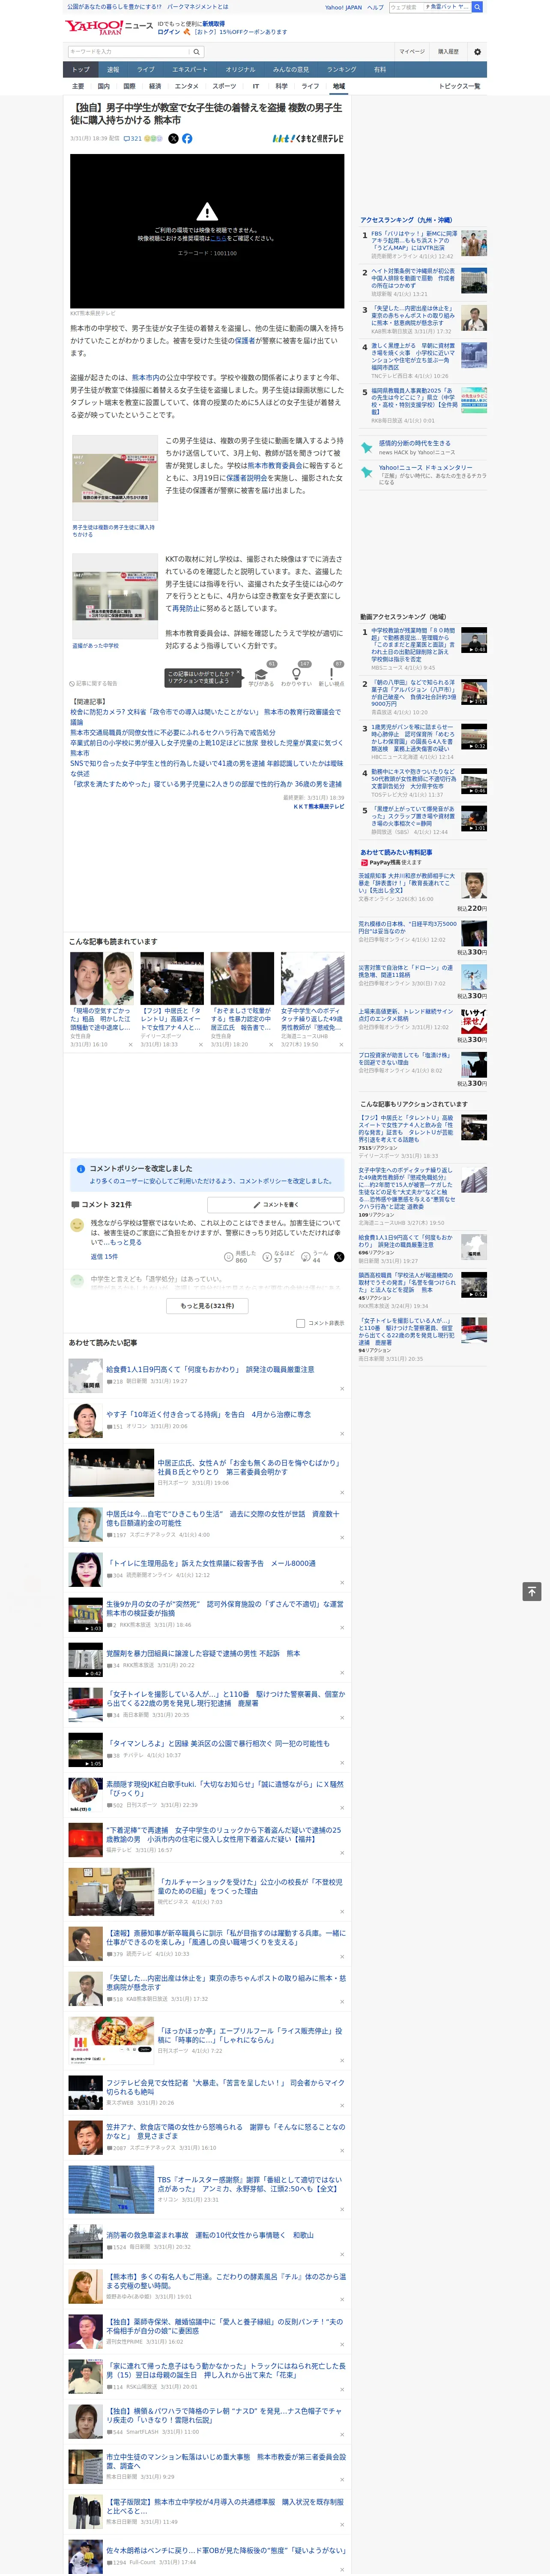Open the ほっかほっか亭 エープリルフール article

point(250,2036)
